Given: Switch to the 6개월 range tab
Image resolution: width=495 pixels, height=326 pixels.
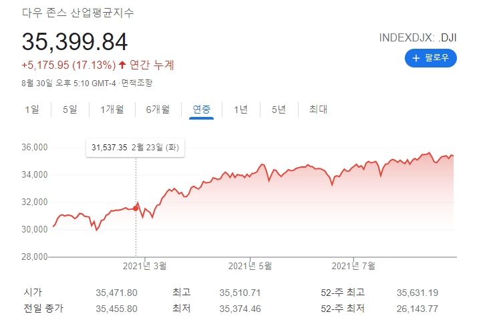Looking at the screenshot, I should click(158, 110).
